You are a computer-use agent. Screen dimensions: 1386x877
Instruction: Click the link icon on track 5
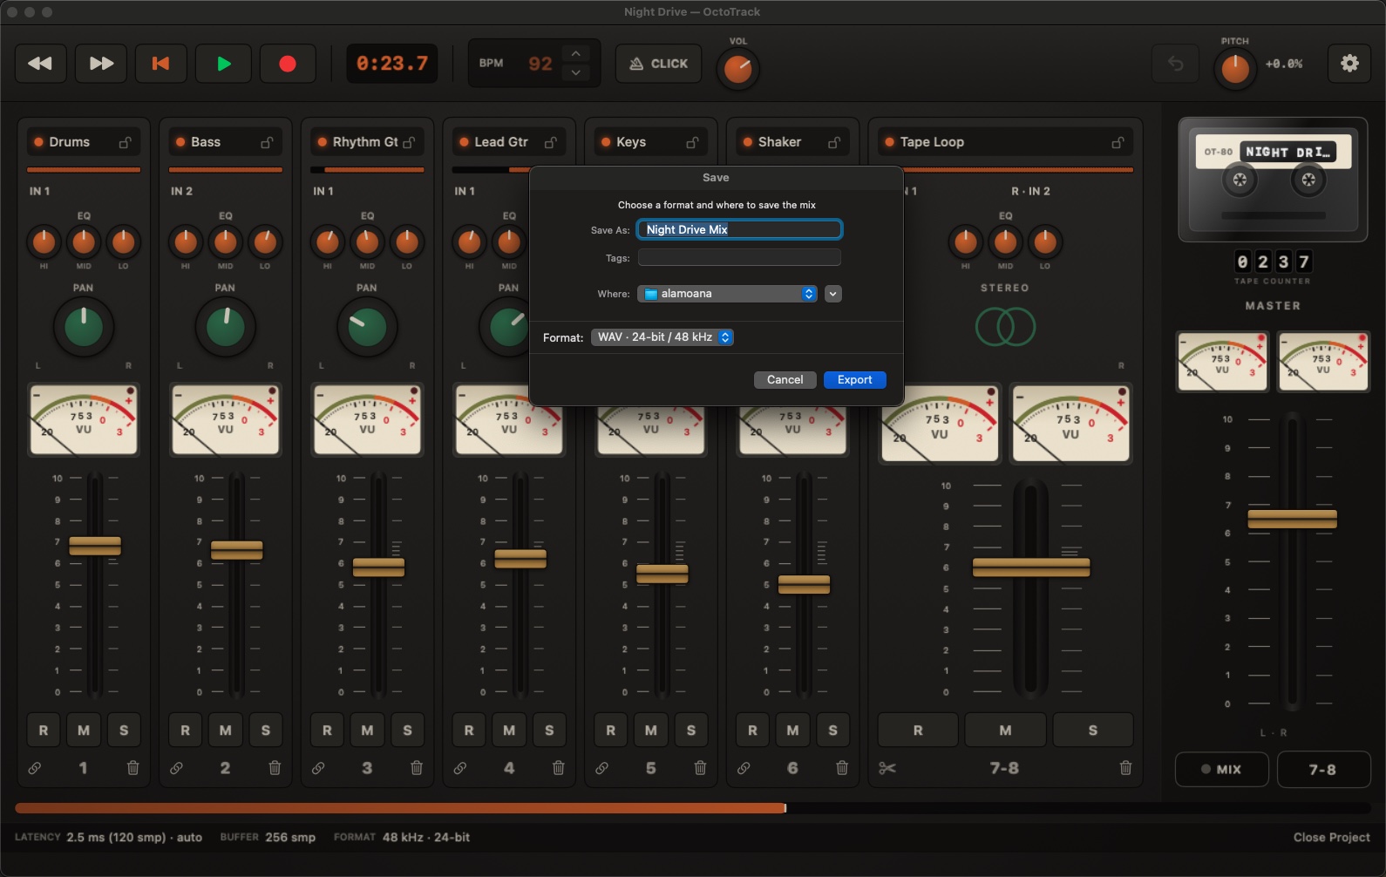tap(601, 768)
